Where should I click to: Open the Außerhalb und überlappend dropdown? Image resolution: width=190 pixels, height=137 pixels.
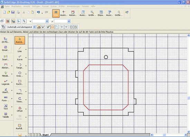(35, 27)
